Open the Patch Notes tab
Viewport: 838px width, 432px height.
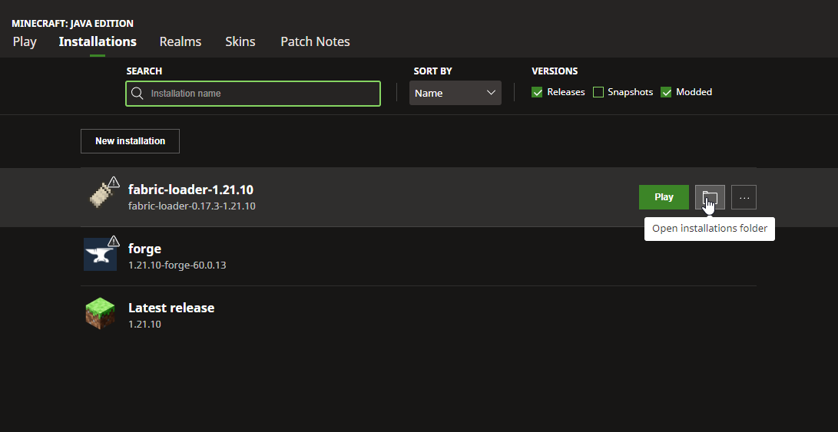coord(315,41)
